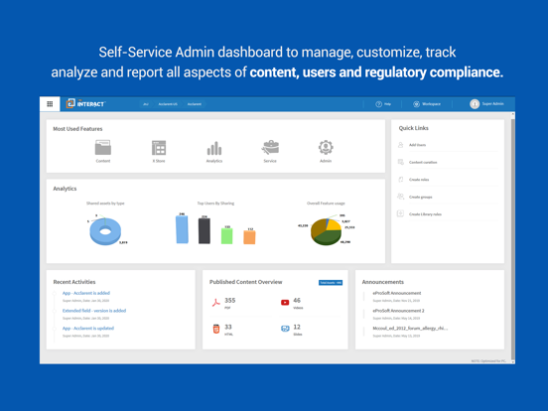
Task: Click the '33' HTML count
Action: [x=228, y=327]
